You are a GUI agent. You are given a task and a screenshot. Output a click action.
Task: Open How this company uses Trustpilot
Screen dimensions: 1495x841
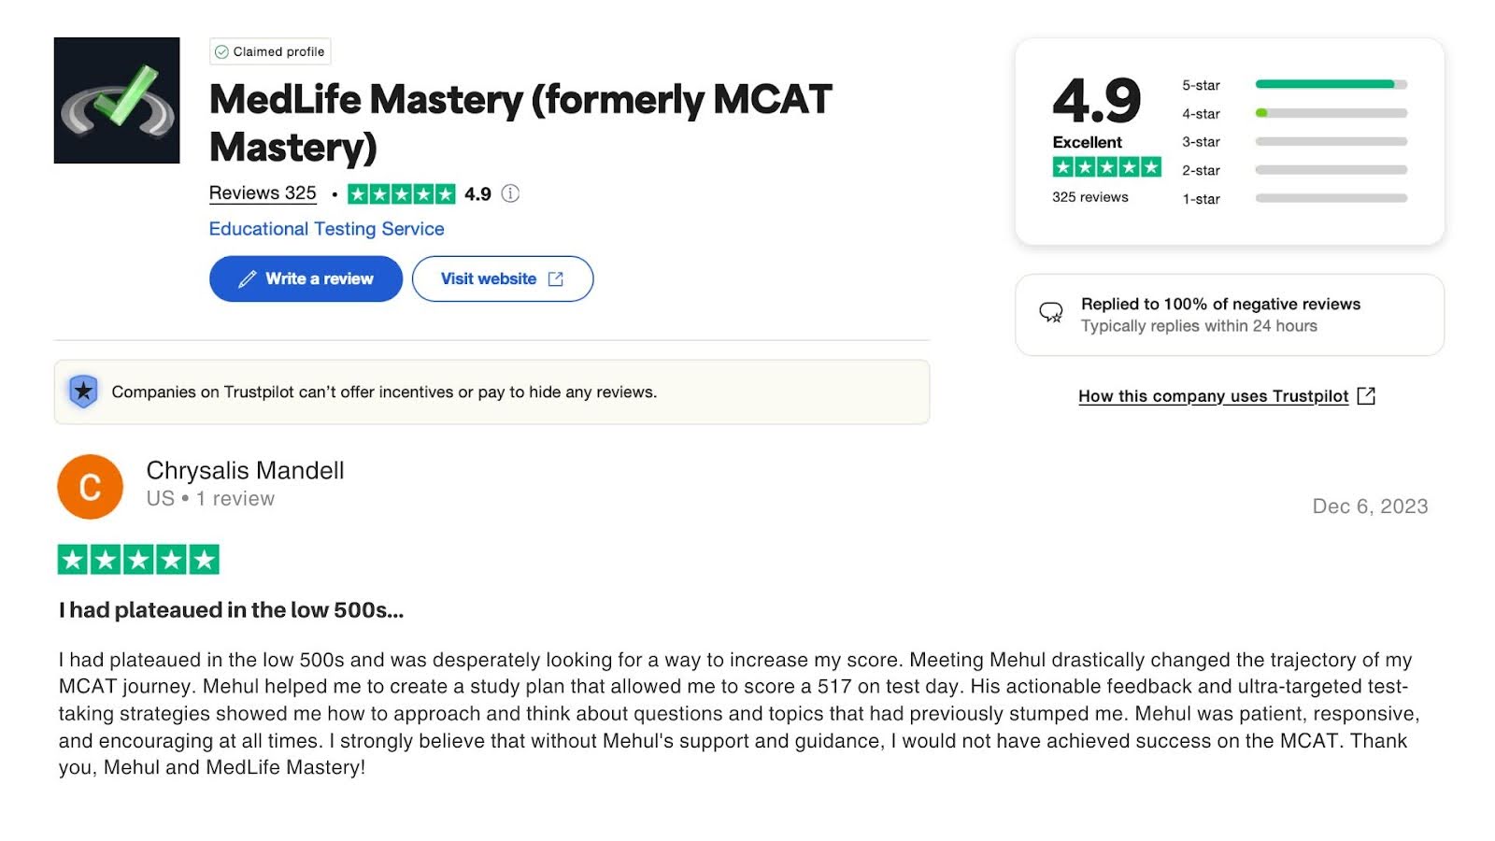pos(1213,396)
